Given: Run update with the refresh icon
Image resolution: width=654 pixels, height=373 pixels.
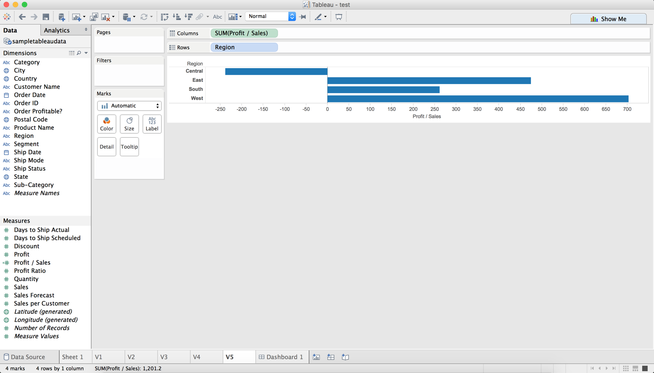Looking at the screenshot, I should [x=144, y=17].
